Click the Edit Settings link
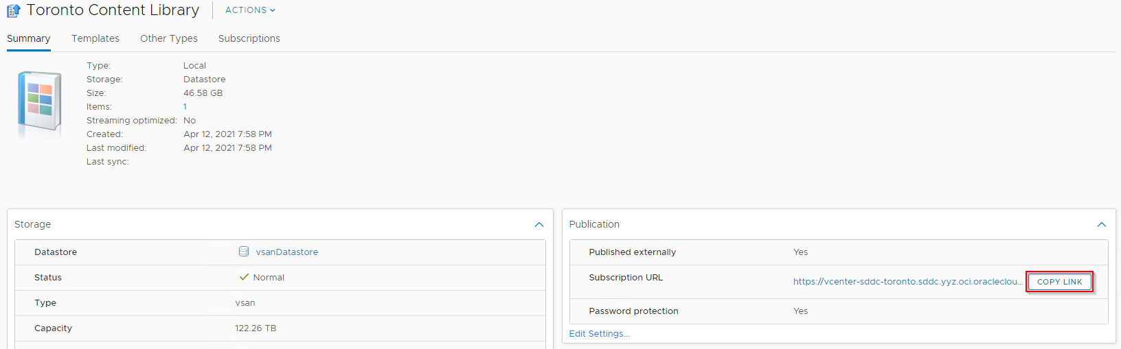The width and height of the screenshot is (1121, 349). pyautogui.click(x=599, y=334)
